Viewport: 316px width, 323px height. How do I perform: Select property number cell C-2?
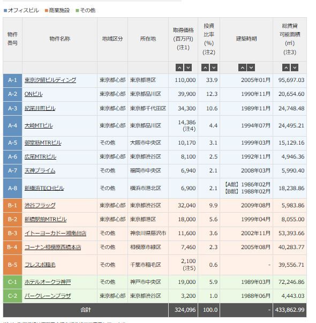tap(12, 296)
